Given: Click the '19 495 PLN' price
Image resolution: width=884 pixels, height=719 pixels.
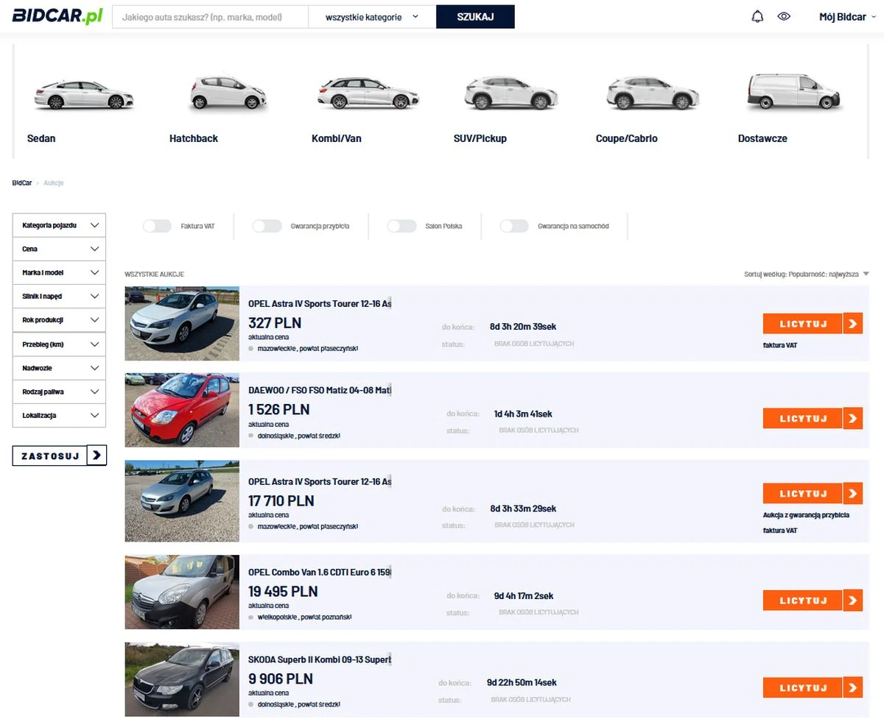Looking at the screenshot, I should tap(283, 591).
